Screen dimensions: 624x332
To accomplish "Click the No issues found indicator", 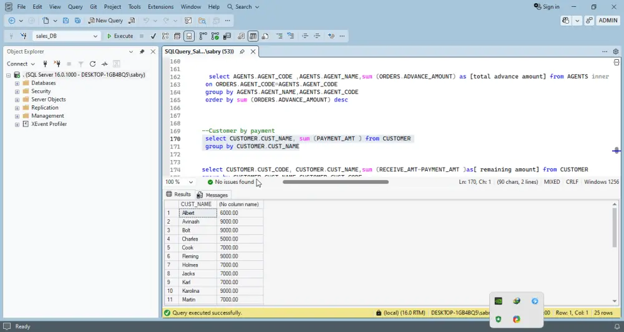I will coord(230,182).
